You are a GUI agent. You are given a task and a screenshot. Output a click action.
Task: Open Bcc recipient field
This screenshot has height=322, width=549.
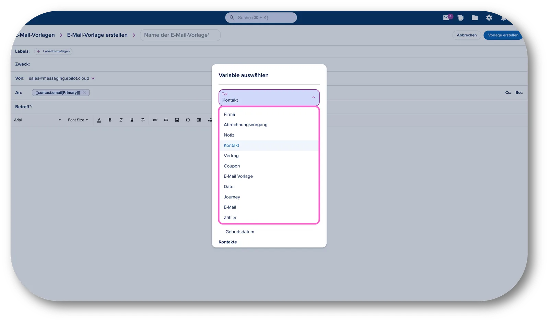pos(519,93)
